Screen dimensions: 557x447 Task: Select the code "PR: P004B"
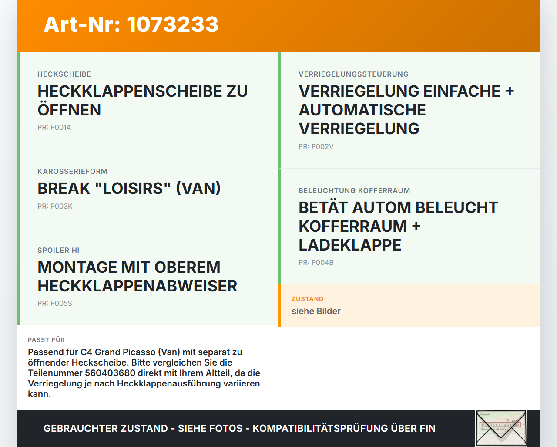point(316,263)
